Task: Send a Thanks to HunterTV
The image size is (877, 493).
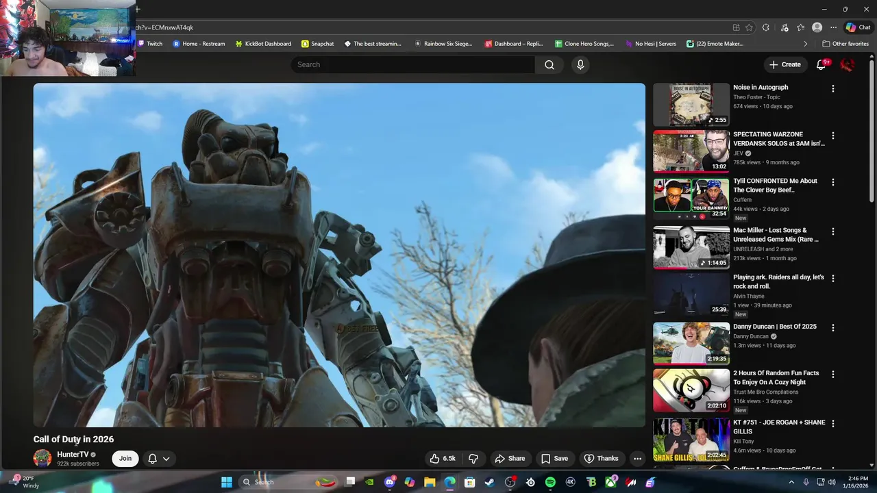Action: point(601,459)
